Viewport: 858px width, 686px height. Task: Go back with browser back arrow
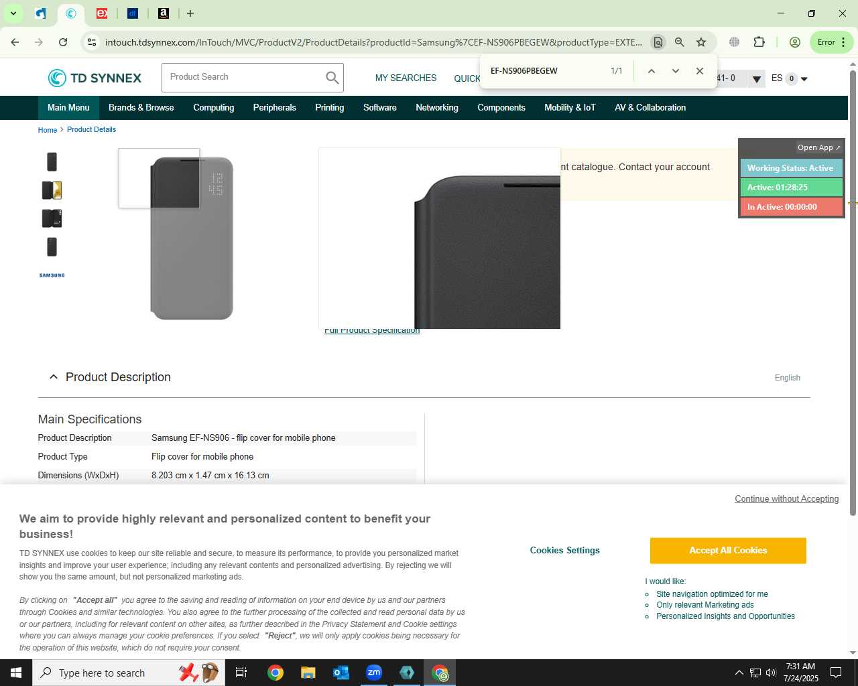tap(15, 42)
